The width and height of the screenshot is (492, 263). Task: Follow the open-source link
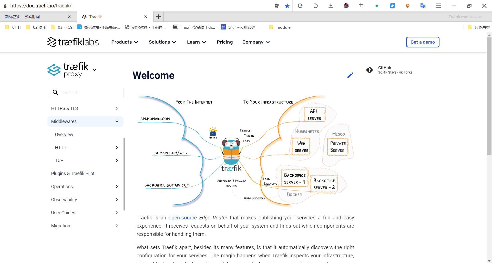(x=182, y=218)
